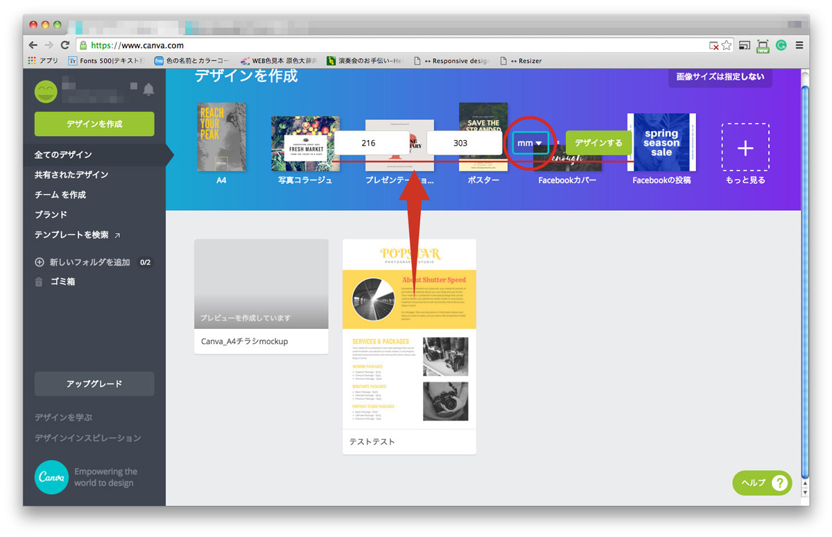Click the Cast icon in Chrome toolbar
The image size is (832, 537).
point(745,45)
